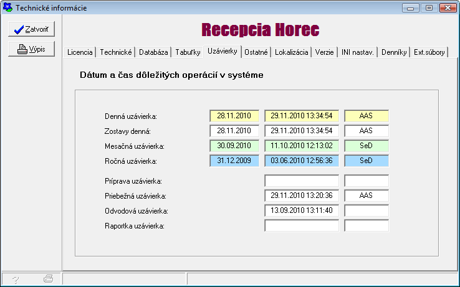Screen dimensions: 460x287
Task: Click the Denná uzávierka date field
Action: 234,116
